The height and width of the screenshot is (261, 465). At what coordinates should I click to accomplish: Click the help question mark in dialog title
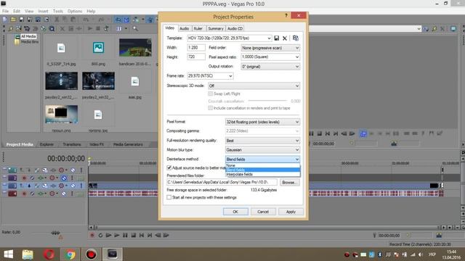click(286, 15)
